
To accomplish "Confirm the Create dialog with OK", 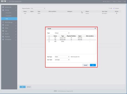I will pos(93,65).
